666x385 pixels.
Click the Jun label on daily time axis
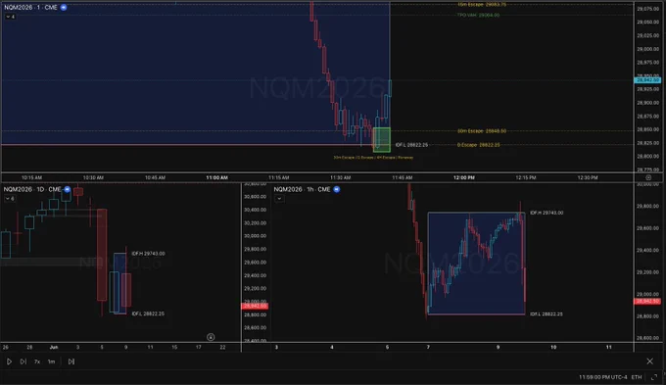point(54,347)
